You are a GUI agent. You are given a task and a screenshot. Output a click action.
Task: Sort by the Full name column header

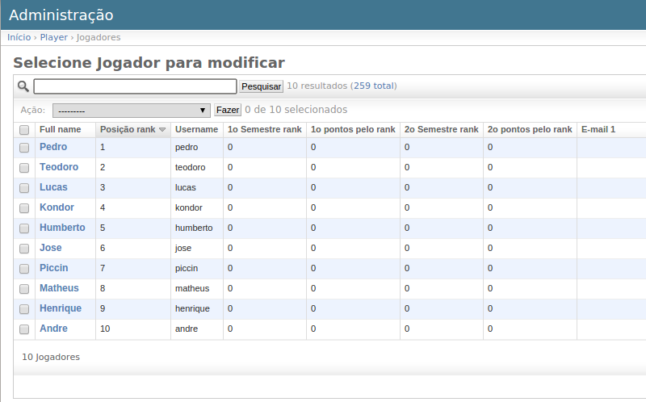coord(61,129)
